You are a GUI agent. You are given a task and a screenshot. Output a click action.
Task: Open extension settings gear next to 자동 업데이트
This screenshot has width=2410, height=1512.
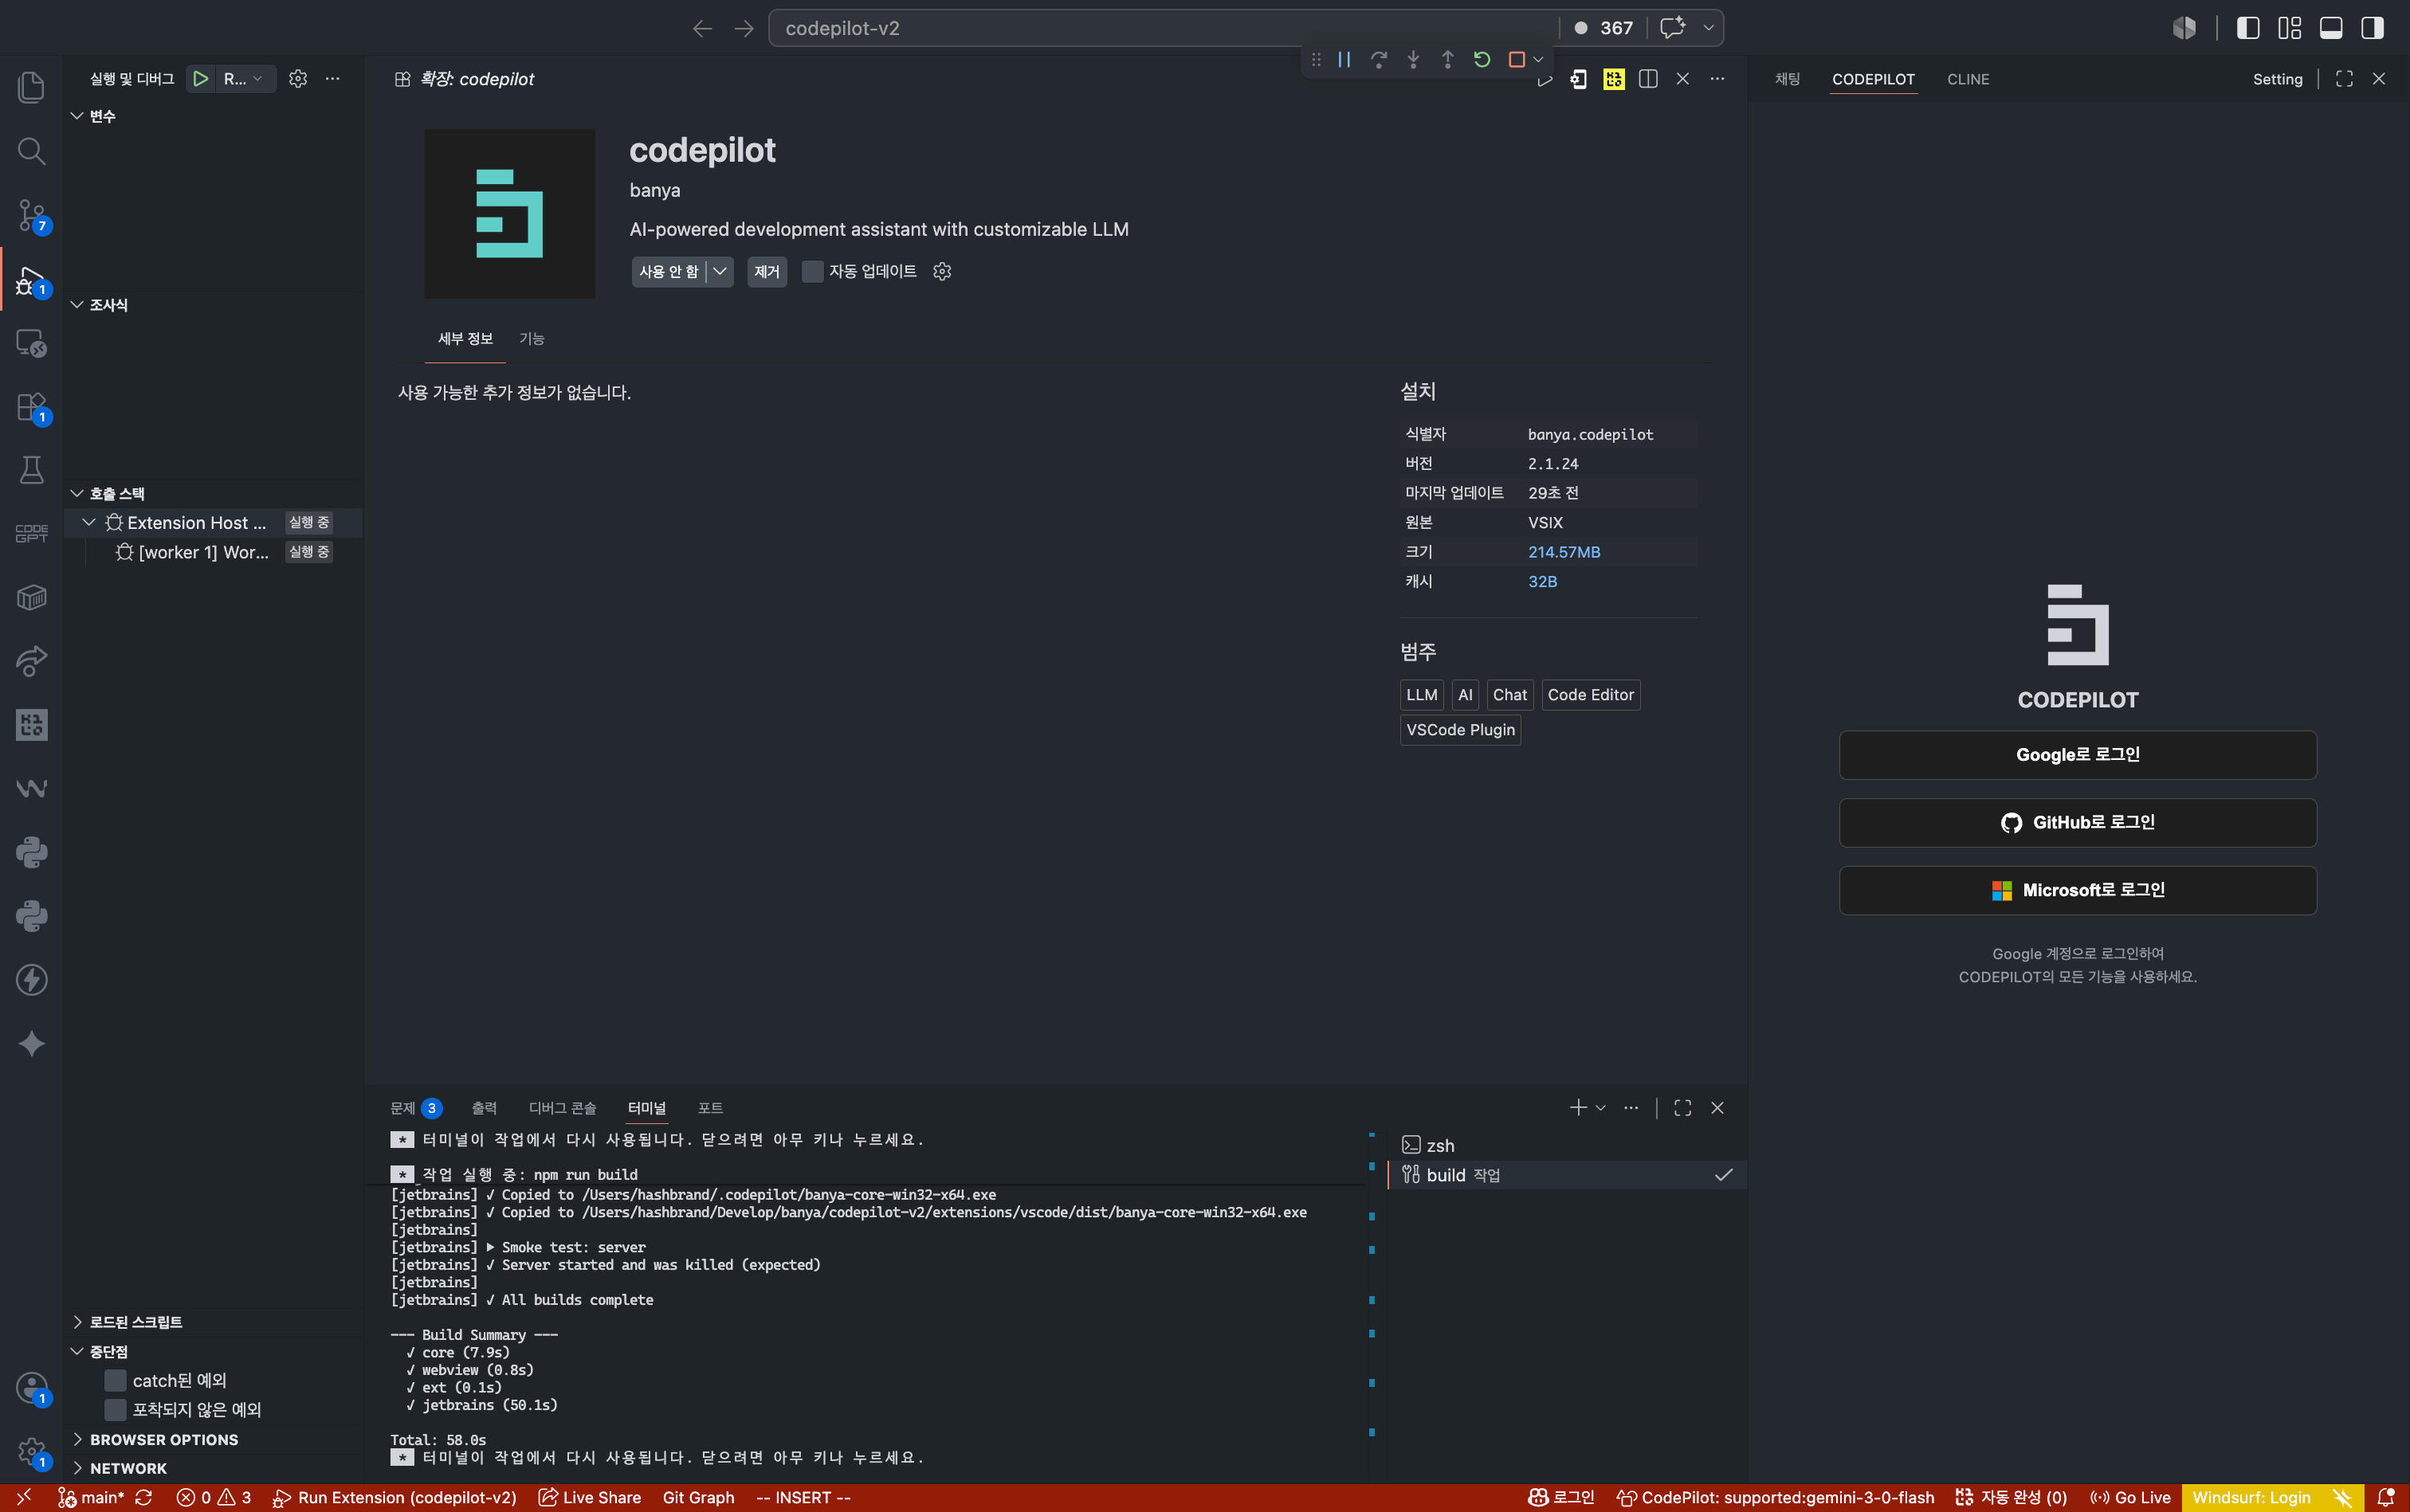coord(941,272)
